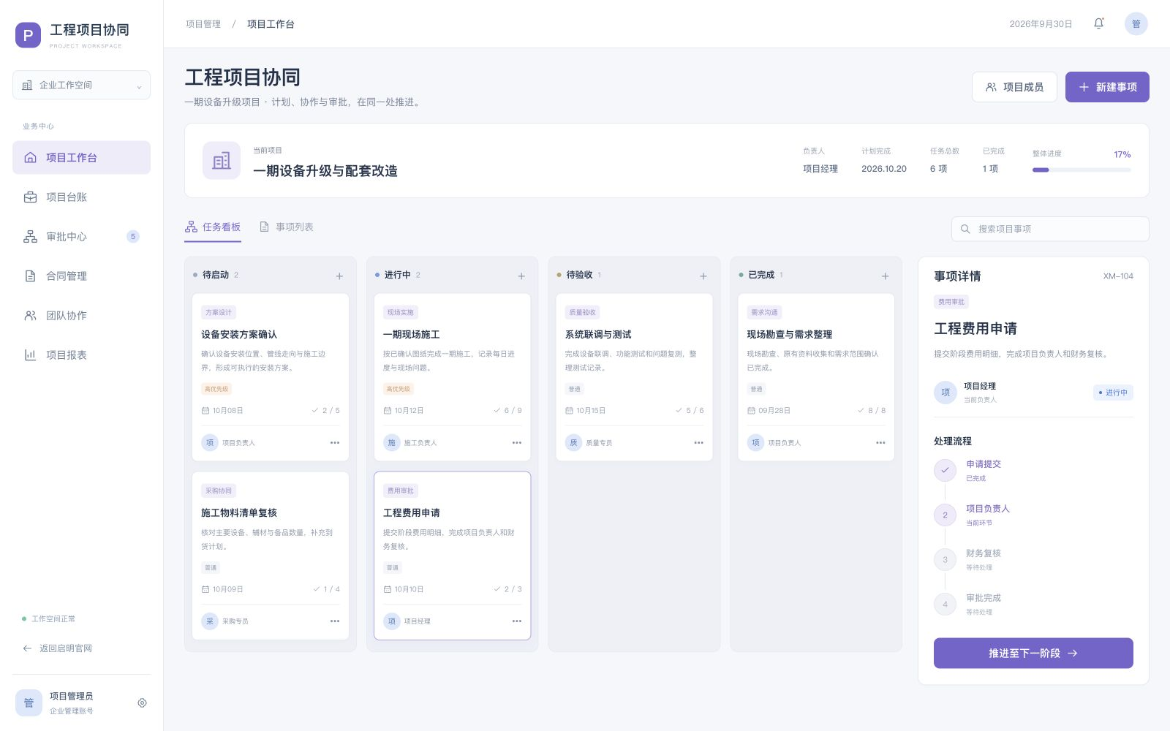
Task: Open 审批中心 in sidebar
Action: [x=81, y=236]
